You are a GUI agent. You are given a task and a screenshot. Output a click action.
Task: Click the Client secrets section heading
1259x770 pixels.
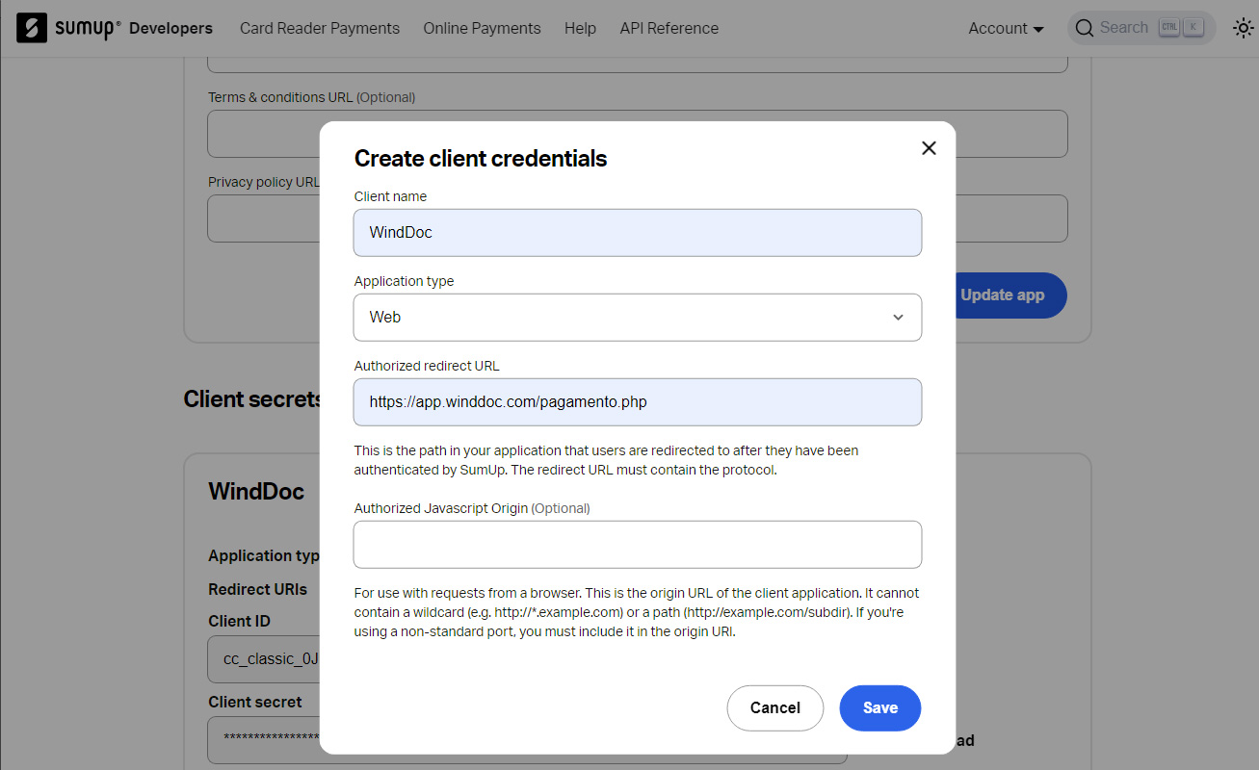coord(251,399)
